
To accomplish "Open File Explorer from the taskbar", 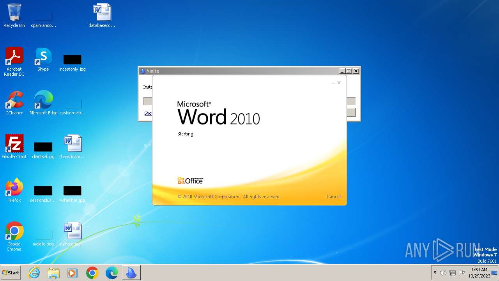I will 53,273.
